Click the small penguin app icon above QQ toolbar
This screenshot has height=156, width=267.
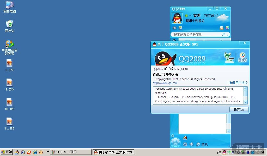coord(185,138)
